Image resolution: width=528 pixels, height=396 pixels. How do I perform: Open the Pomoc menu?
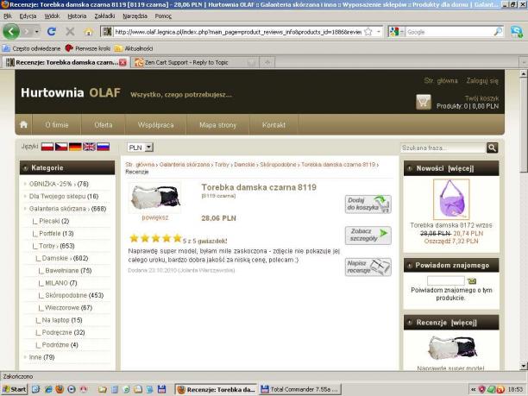point(163,16)
